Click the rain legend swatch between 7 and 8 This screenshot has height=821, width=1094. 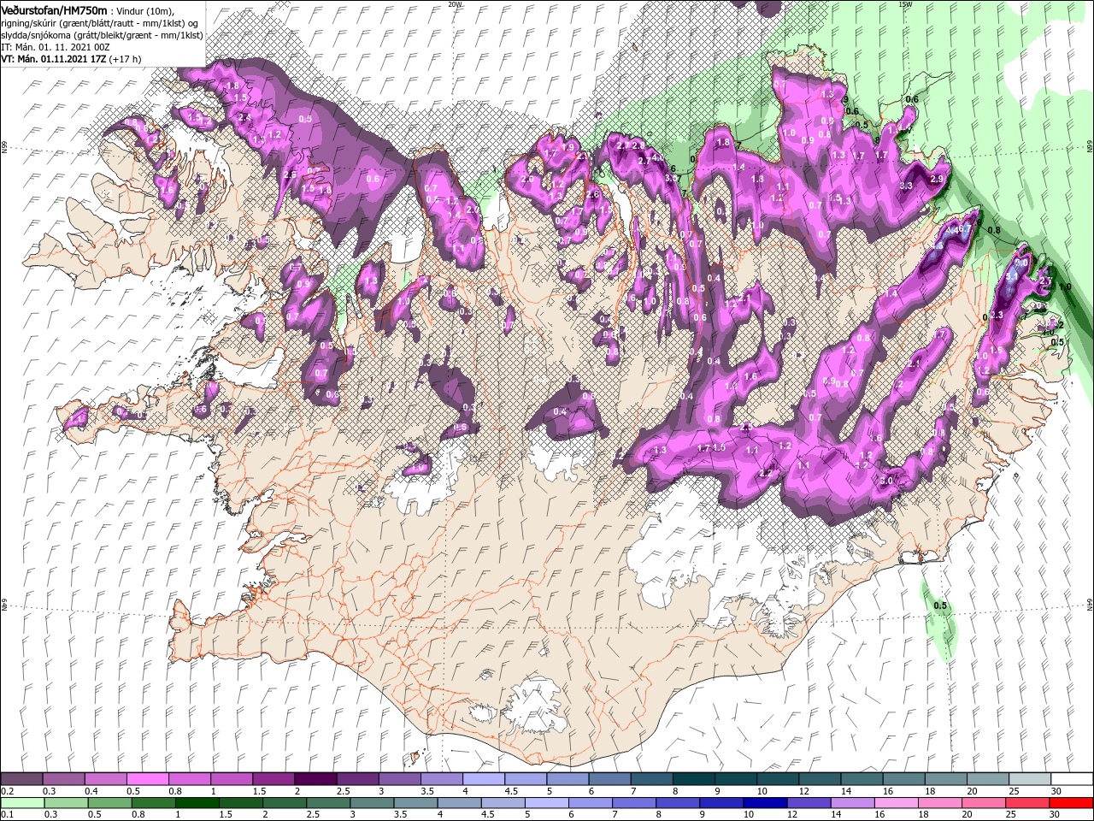tap(633, 803)
